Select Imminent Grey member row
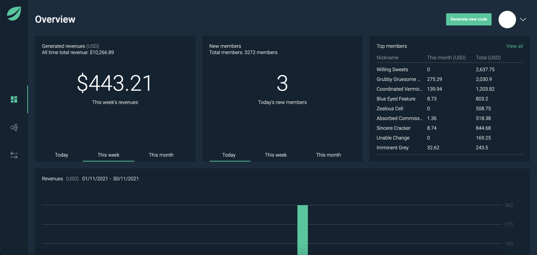Image resolution: width=537 pixels, height=255 pixels. click(x=450, y=148)
